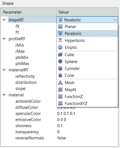Click the MapN icon
This screenshot has width=120, height=148.
click(x=60, y=89)
